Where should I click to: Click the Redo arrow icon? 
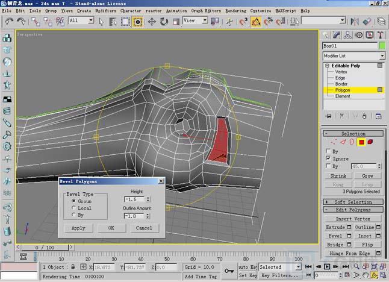pyautogui.click(x=21, y=22)
